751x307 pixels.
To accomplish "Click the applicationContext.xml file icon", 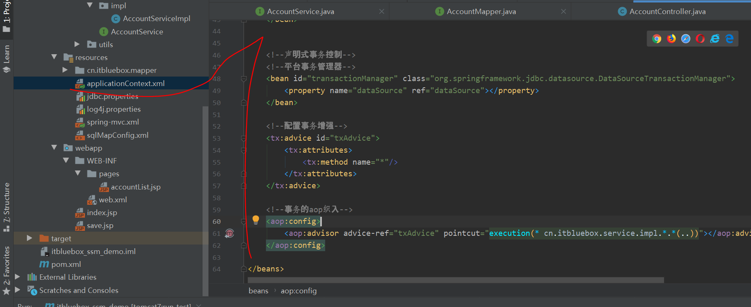I will [80, 84].
